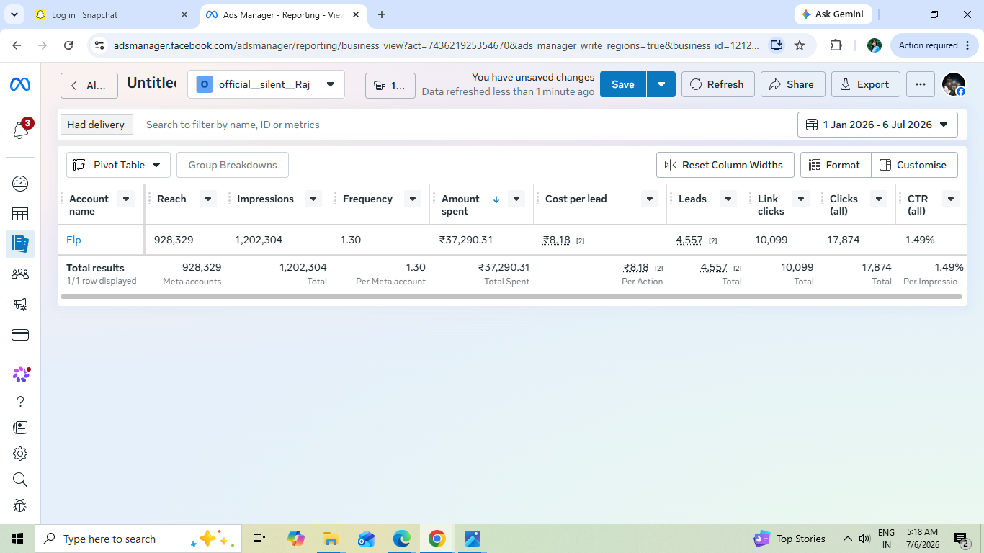Click the install app icon in address bar
Image resolution: width=984 pixels, height=553 pixels.
click(776, 45)
